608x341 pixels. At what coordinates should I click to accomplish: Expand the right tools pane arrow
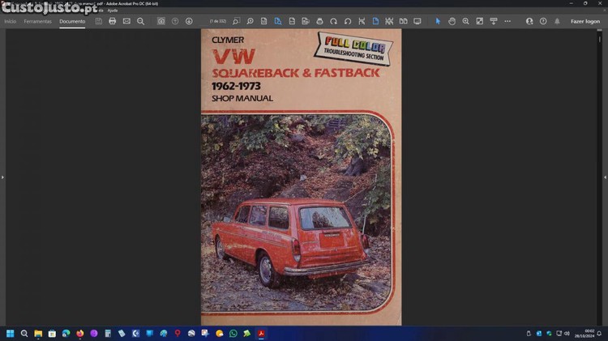[605, 177]
